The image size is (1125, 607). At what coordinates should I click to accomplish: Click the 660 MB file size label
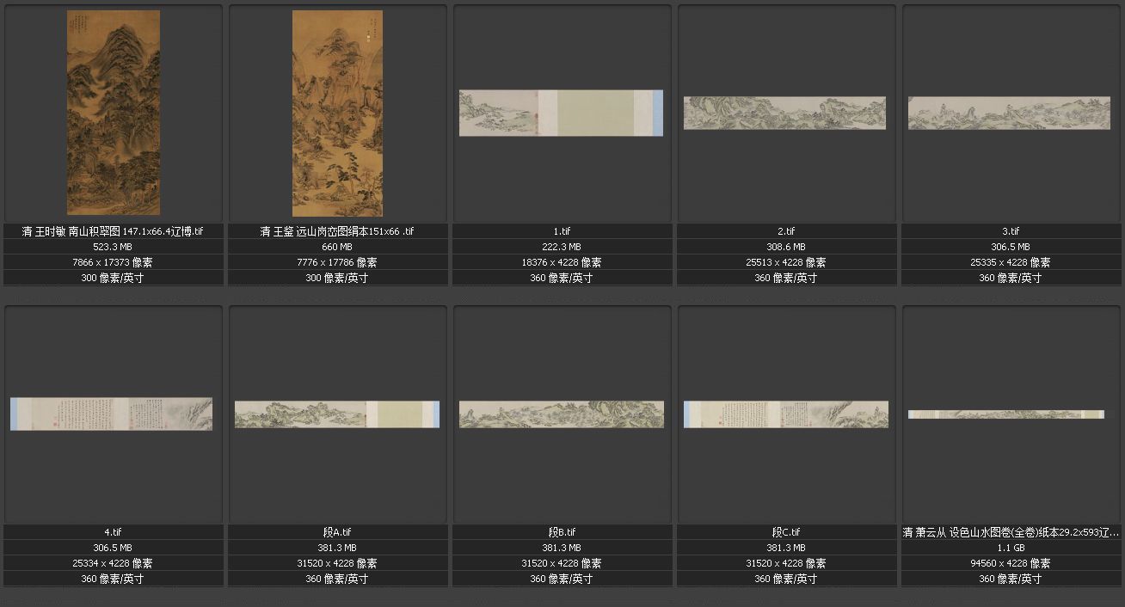pos(337,247)
